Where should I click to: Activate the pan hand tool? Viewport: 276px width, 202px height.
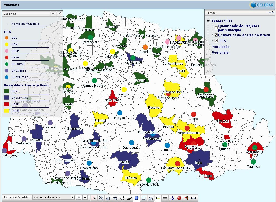[122, 198]
